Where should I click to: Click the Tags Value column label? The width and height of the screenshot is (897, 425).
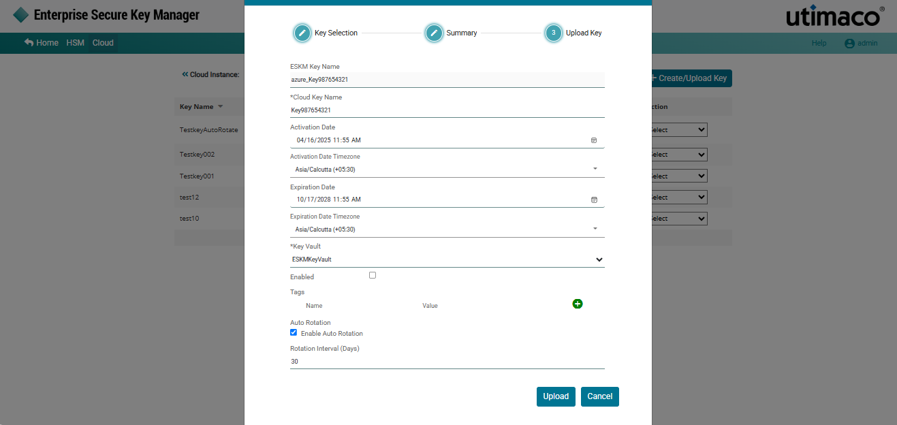coord(430,306)
